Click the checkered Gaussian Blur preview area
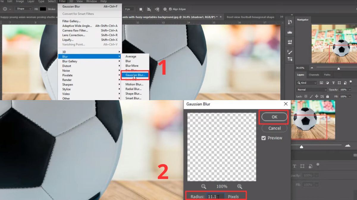 [x=222, y=147]
